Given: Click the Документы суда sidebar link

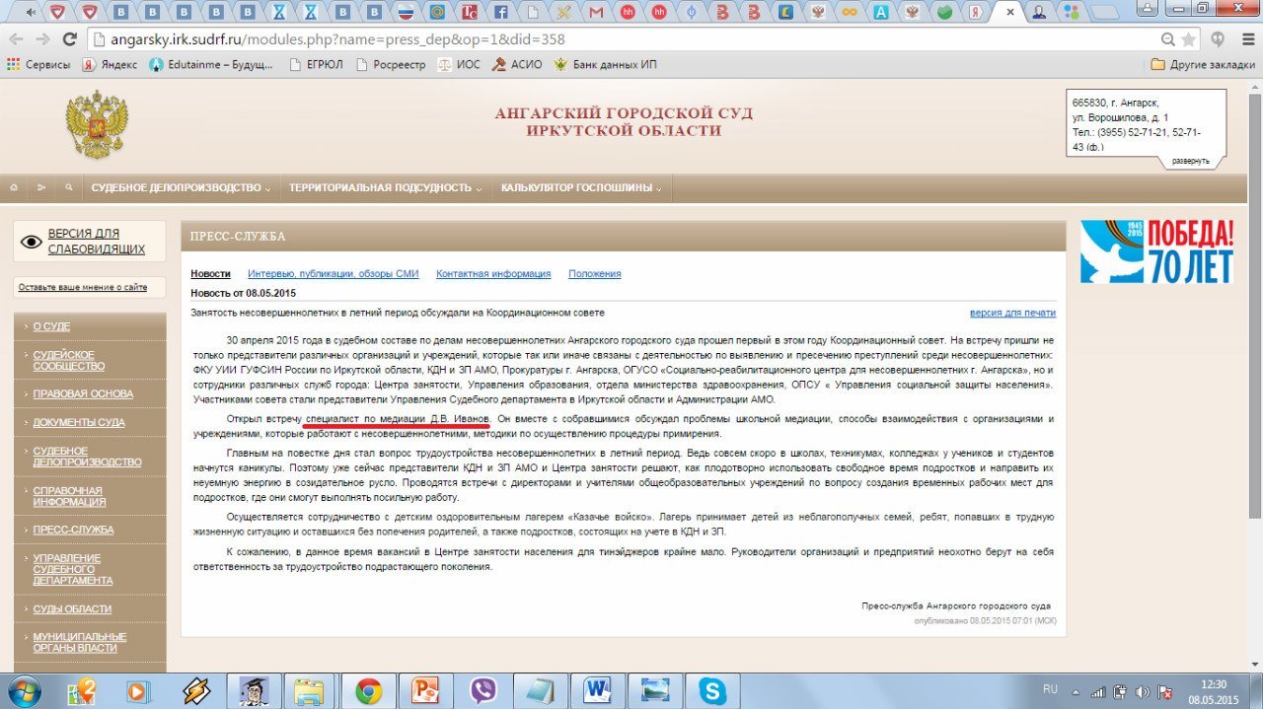Looking at the screenshot, I should click(x=79, y=422).
